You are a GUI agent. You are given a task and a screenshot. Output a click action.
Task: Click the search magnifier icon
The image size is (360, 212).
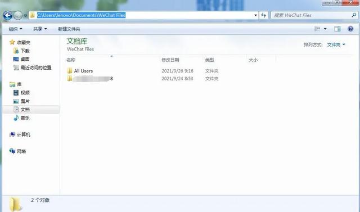[354, 15]
